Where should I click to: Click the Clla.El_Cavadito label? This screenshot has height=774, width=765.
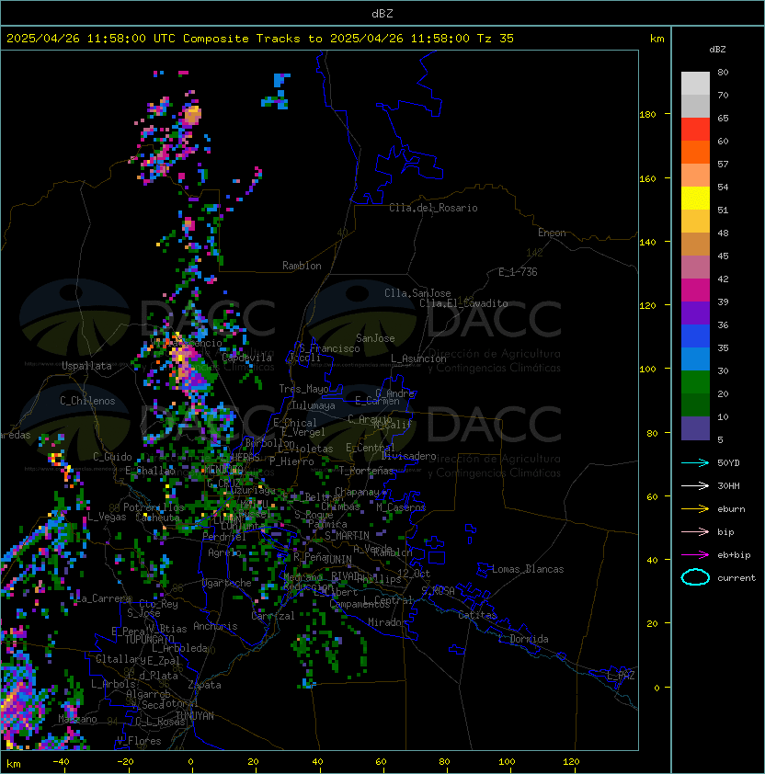point(463,303)
